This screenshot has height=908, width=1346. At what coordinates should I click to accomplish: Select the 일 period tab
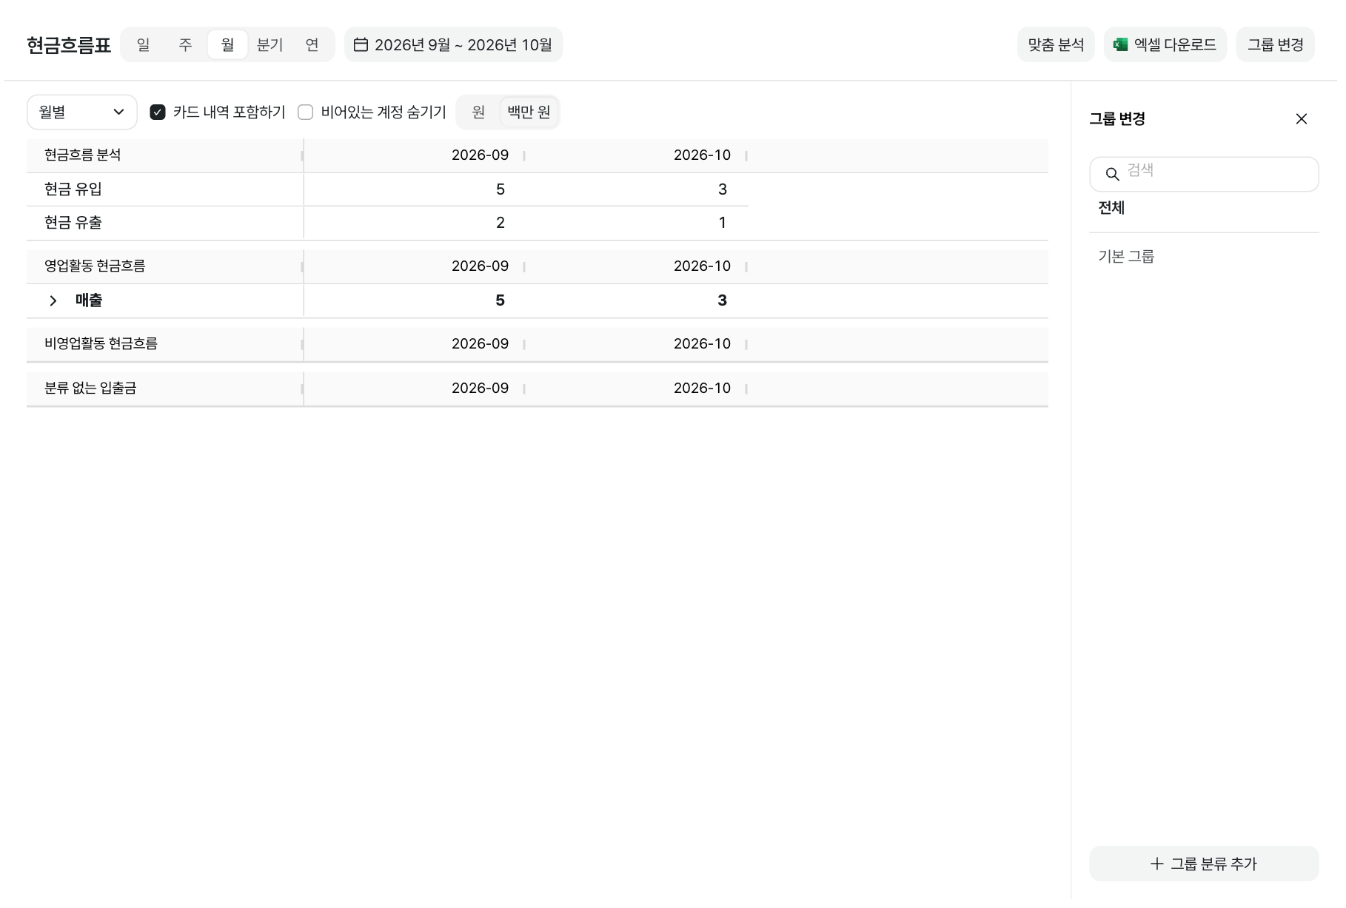(144, 44)
